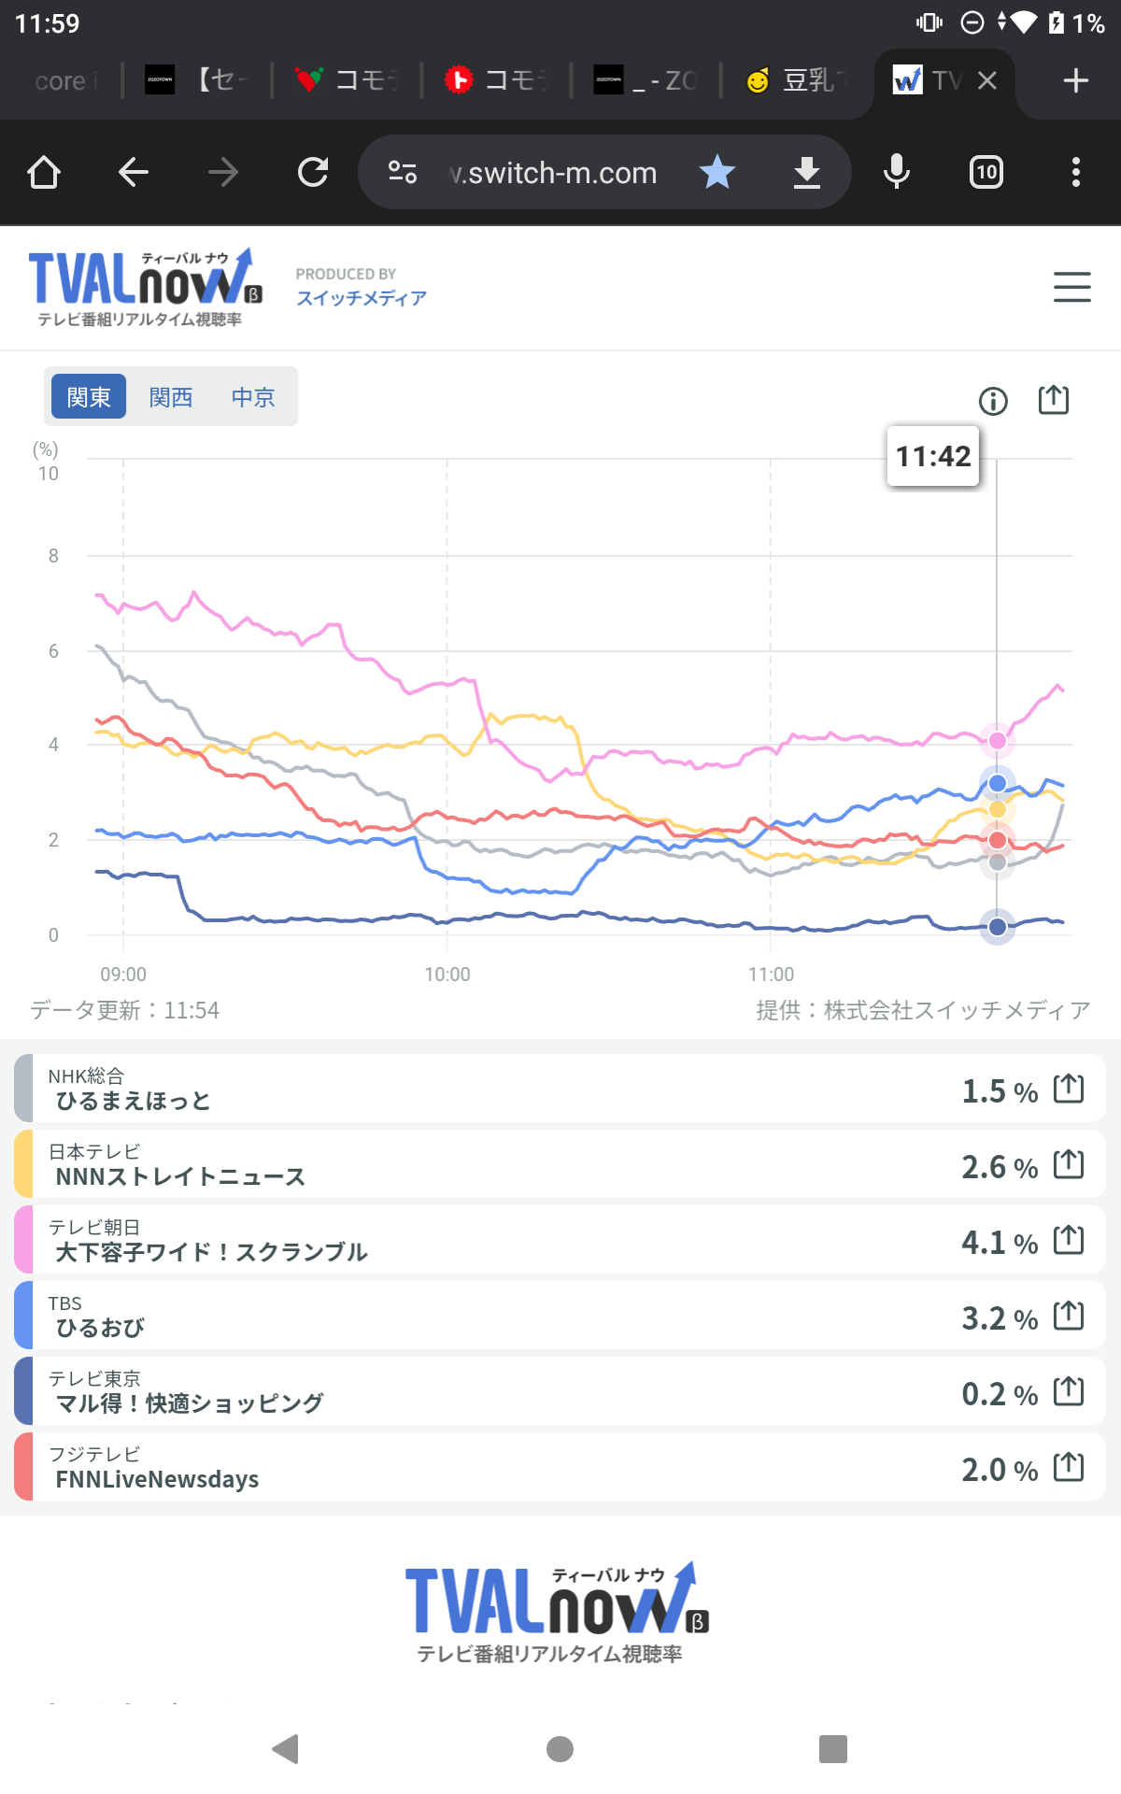Viewport: 1121px width, 1794px height.
Task: Share the TBS ひるおび rating
Action: [x=1069, y=1316]
